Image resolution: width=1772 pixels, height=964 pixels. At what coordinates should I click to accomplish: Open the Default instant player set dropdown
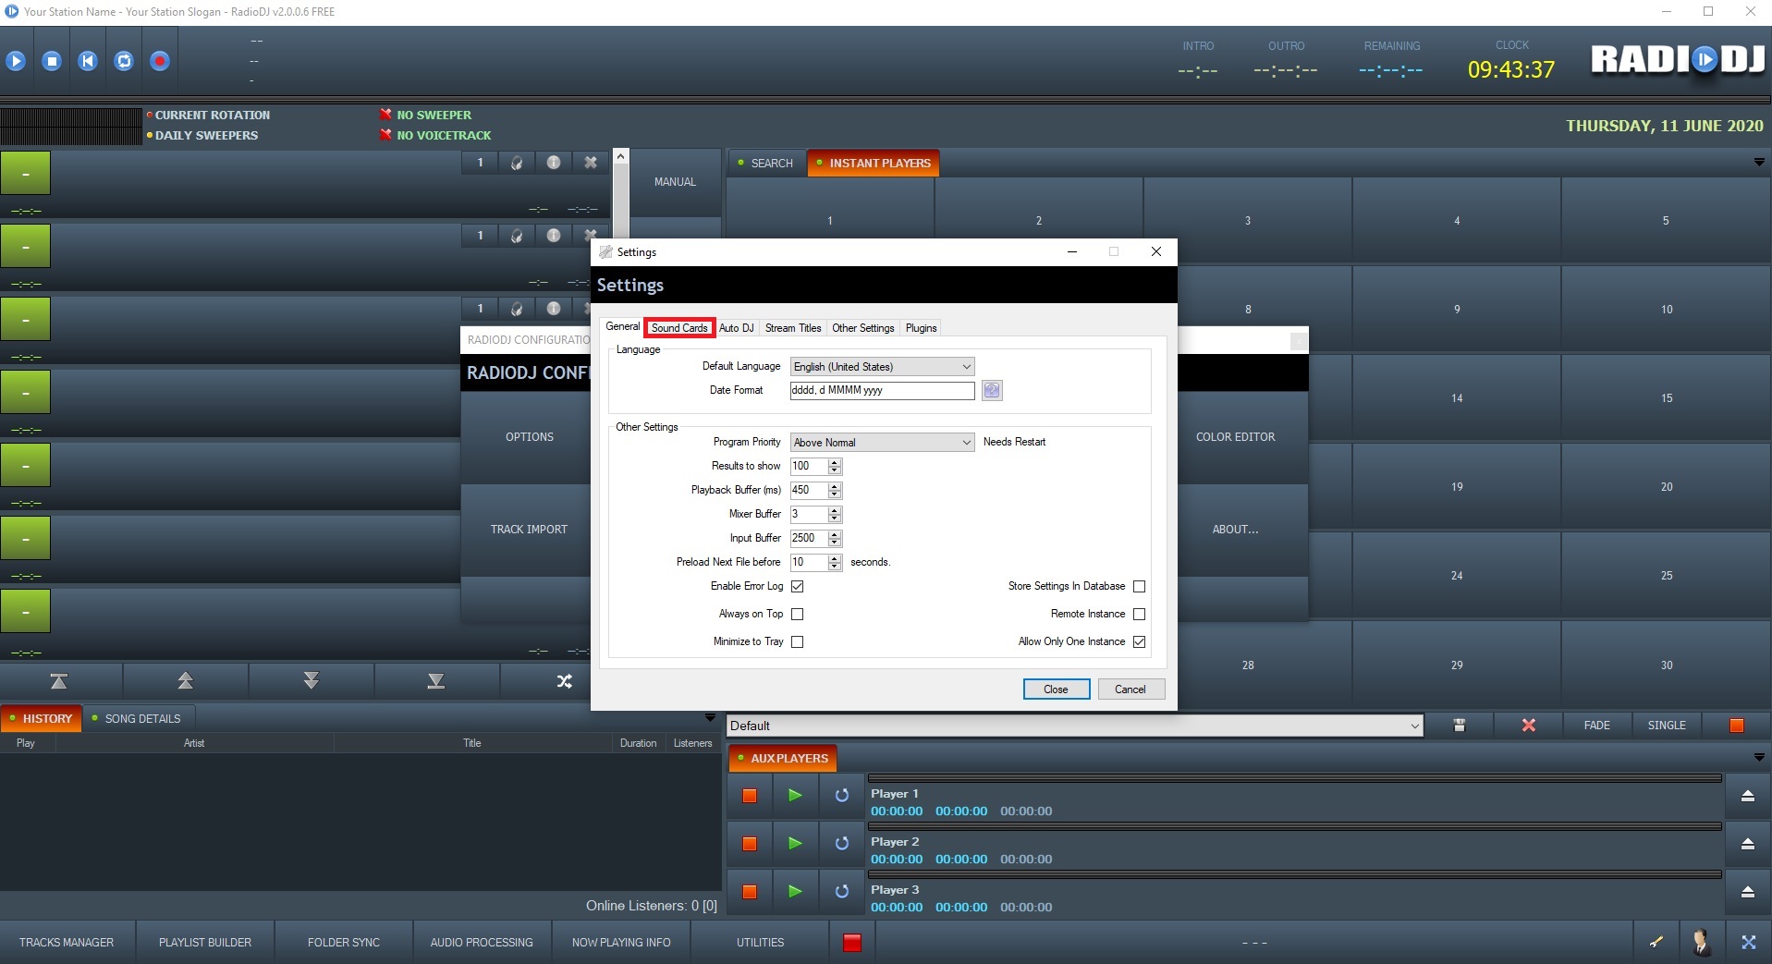click(1074, 726)
